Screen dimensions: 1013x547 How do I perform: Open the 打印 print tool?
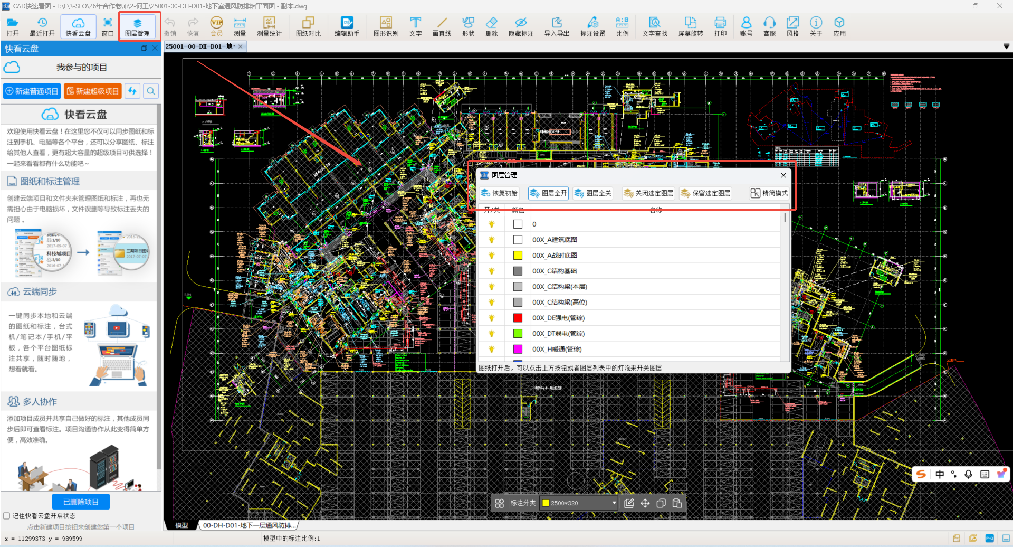tap(720, 26)
